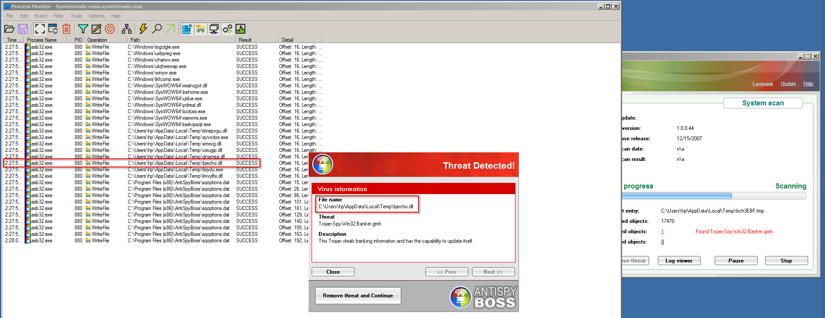Select the C:\Windows\winyw.exe row
Viewport: 825px width, 318px height.
[x=163, y=73]
